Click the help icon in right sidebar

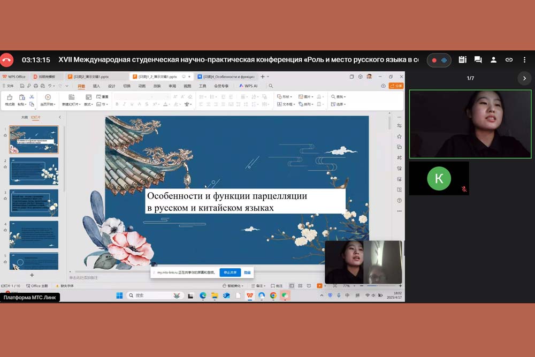[x=399, y=200]
